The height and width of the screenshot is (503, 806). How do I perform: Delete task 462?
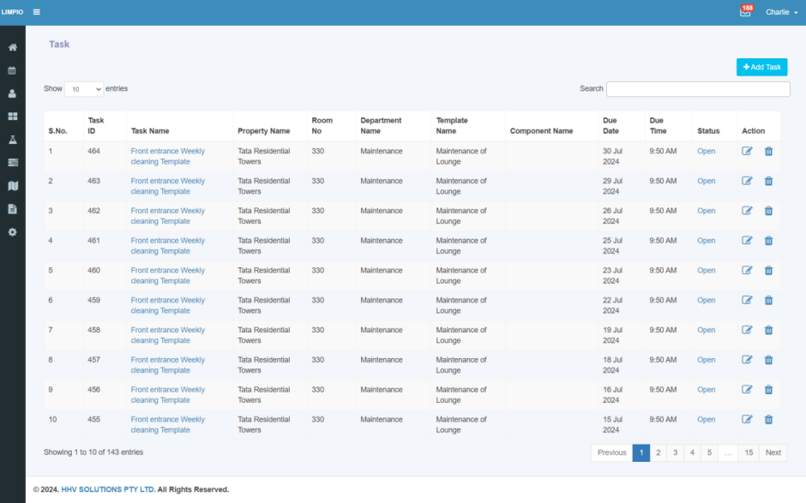(768, 211)
